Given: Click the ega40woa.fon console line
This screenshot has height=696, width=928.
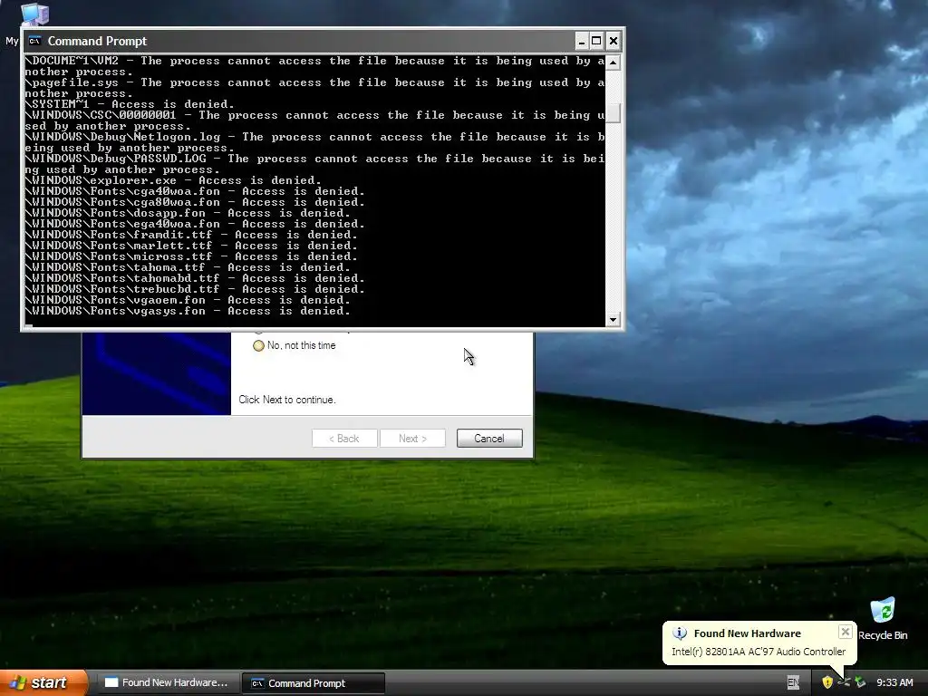Looking at the screenshot, I should pos(196,225).
